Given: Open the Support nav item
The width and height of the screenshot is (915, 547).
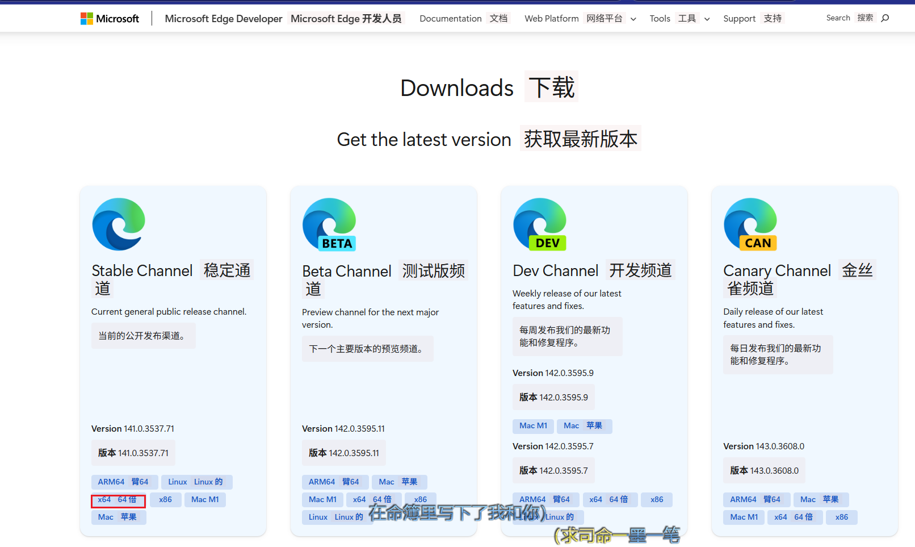Looking at the screenshot, I should pos(753,18).
